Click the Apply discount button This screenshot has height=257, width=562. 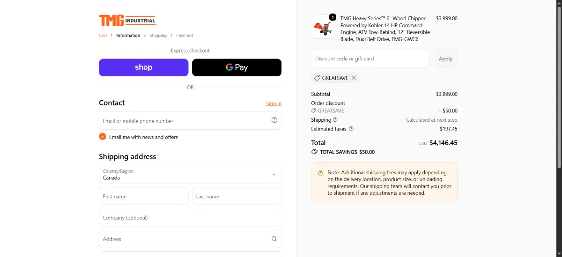[445, 59]
